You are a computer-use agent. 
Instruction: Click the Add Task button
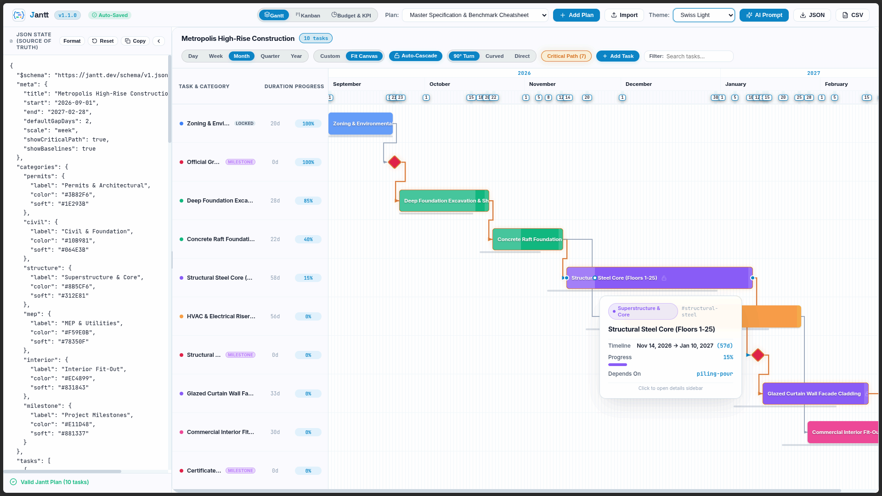pyautogui.click(x=618, y=56)
